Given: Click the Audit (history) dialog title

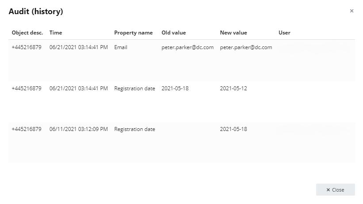Looking at the screenshot, I should point(36,12).
